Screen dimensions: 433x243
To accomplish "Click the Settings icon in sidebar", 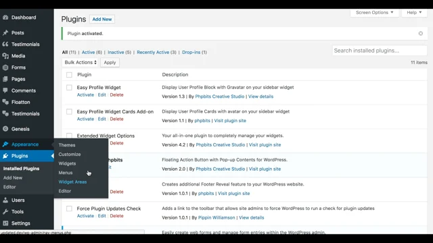I will [x=5, y=223].
